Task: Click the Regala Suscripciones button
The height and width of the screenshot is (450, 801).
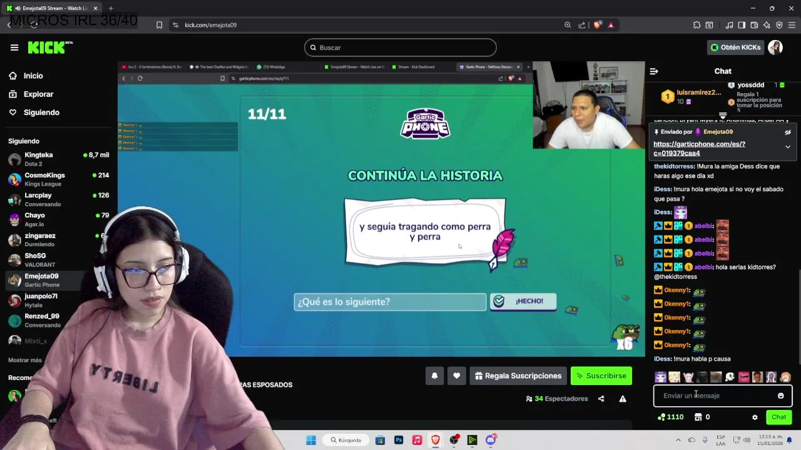Action: coord(518,376)
